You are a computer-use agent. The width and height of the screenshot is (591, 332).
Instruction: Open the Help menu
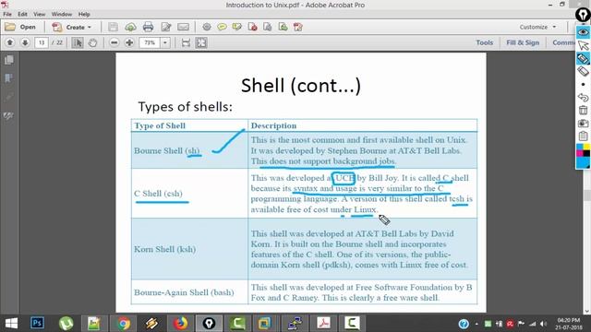pyautogui.click(x=84, y=14)
